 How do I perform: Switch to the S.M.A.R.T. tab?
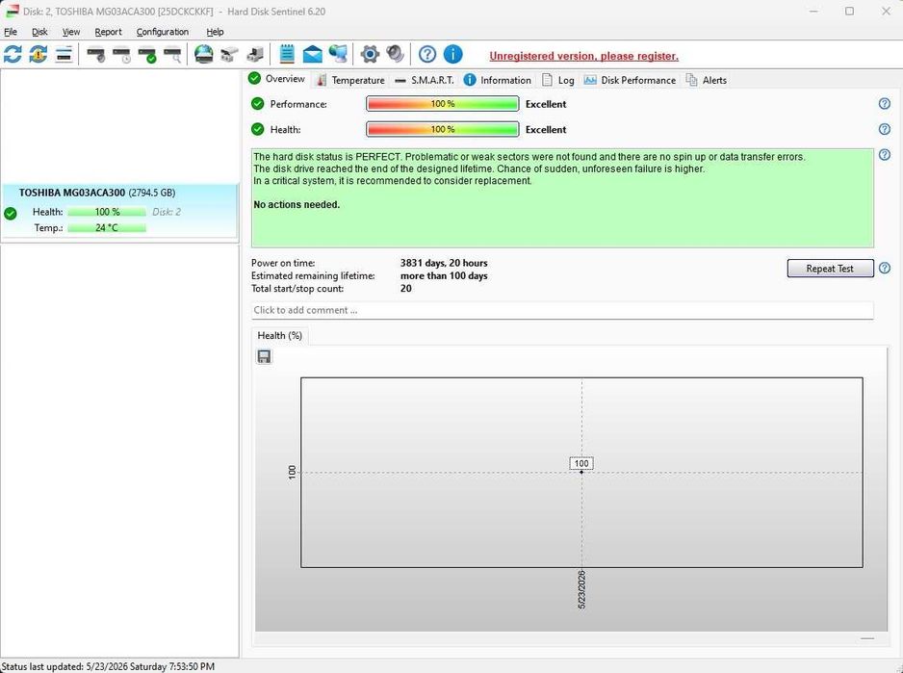click(425, 80)
